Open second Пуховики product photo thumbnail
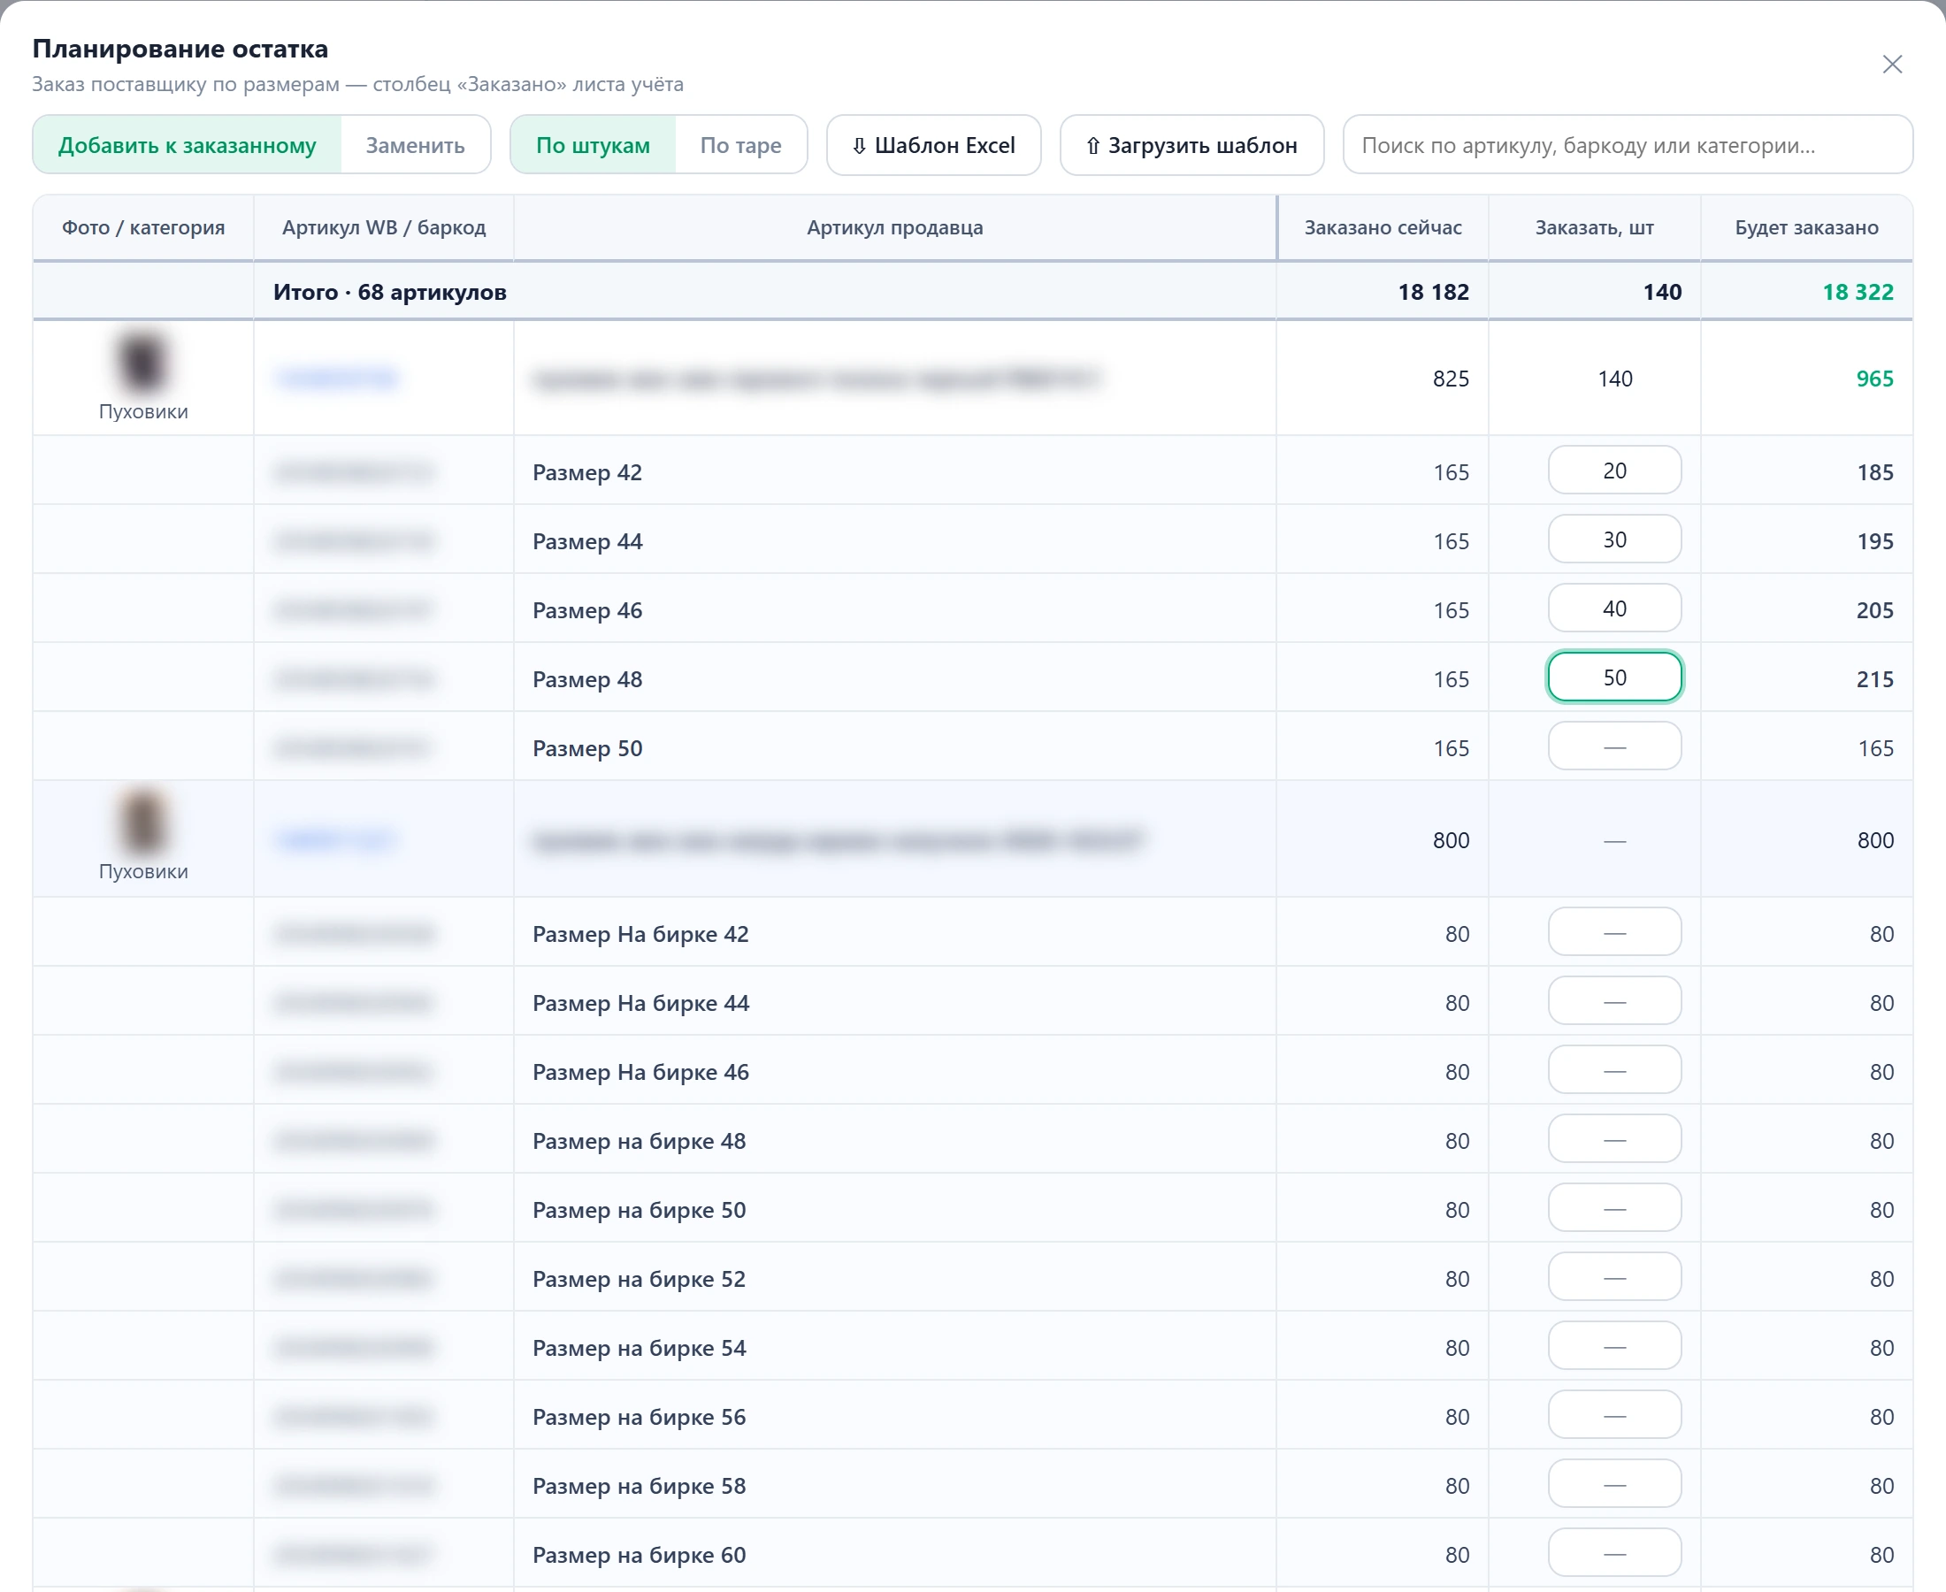 click(x=143, y=823)
